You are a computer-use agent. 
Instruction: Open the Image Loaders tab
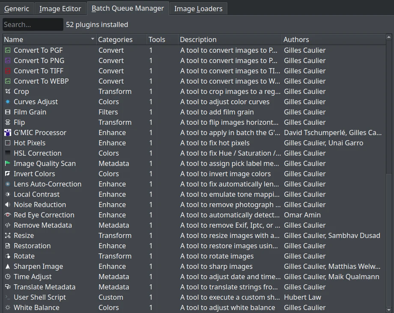click(x=198, y=9)
